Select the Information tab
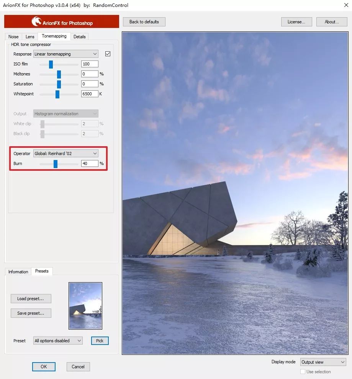 (18, 272)
